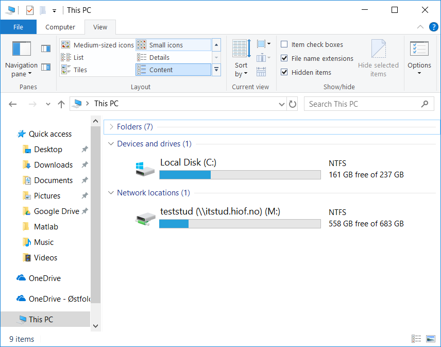
Task: Collapse Network locations group
Action: [x=111, y=193]
